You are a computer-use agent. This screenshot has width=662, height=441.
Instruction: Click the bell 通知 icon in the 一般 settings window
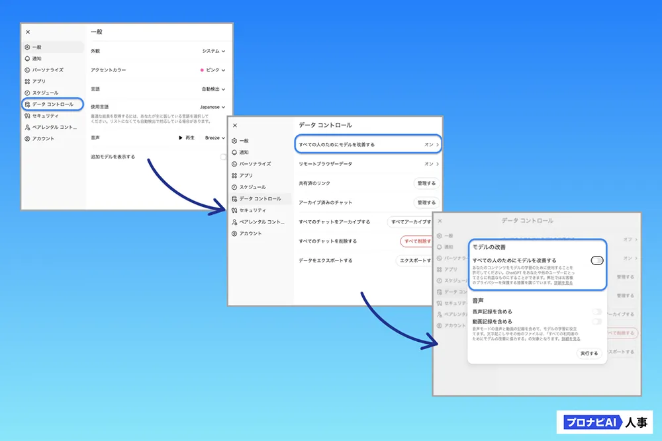point(27,59)
